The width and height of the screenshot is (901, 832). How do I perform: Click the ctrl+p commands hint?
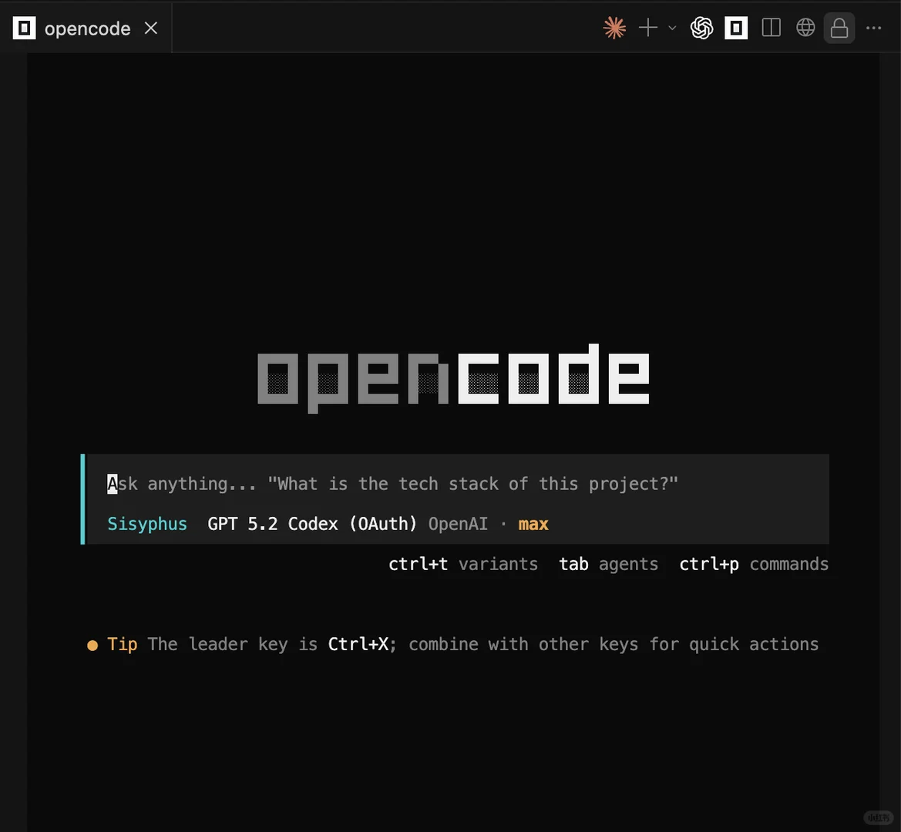(x=754, y=564)
